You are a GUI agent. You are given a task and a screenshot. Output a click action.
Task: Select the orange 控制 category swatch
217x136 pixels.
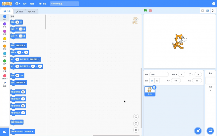click(x=5, y=47)
